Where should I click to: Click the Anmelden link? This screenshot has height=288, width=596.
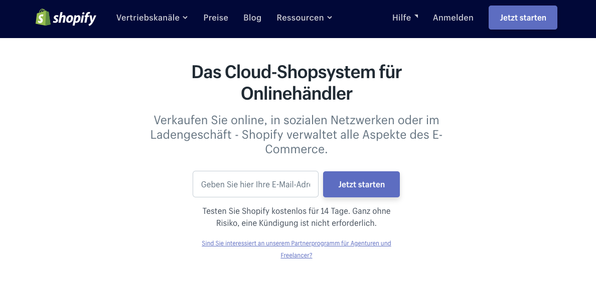453,18
